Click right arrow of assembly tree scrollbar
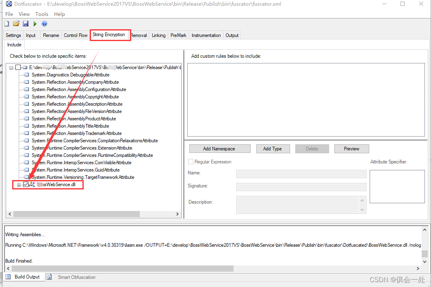431x287 pixels. click(x=177, y=214)
